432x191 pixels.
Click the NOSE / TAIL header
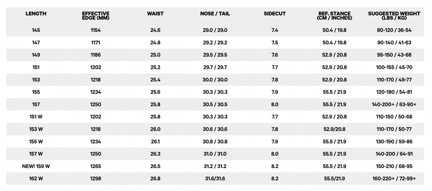[x=215, y=14]
